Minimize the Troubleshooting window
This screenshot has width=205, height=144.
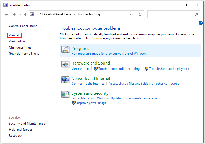[174, 5]
